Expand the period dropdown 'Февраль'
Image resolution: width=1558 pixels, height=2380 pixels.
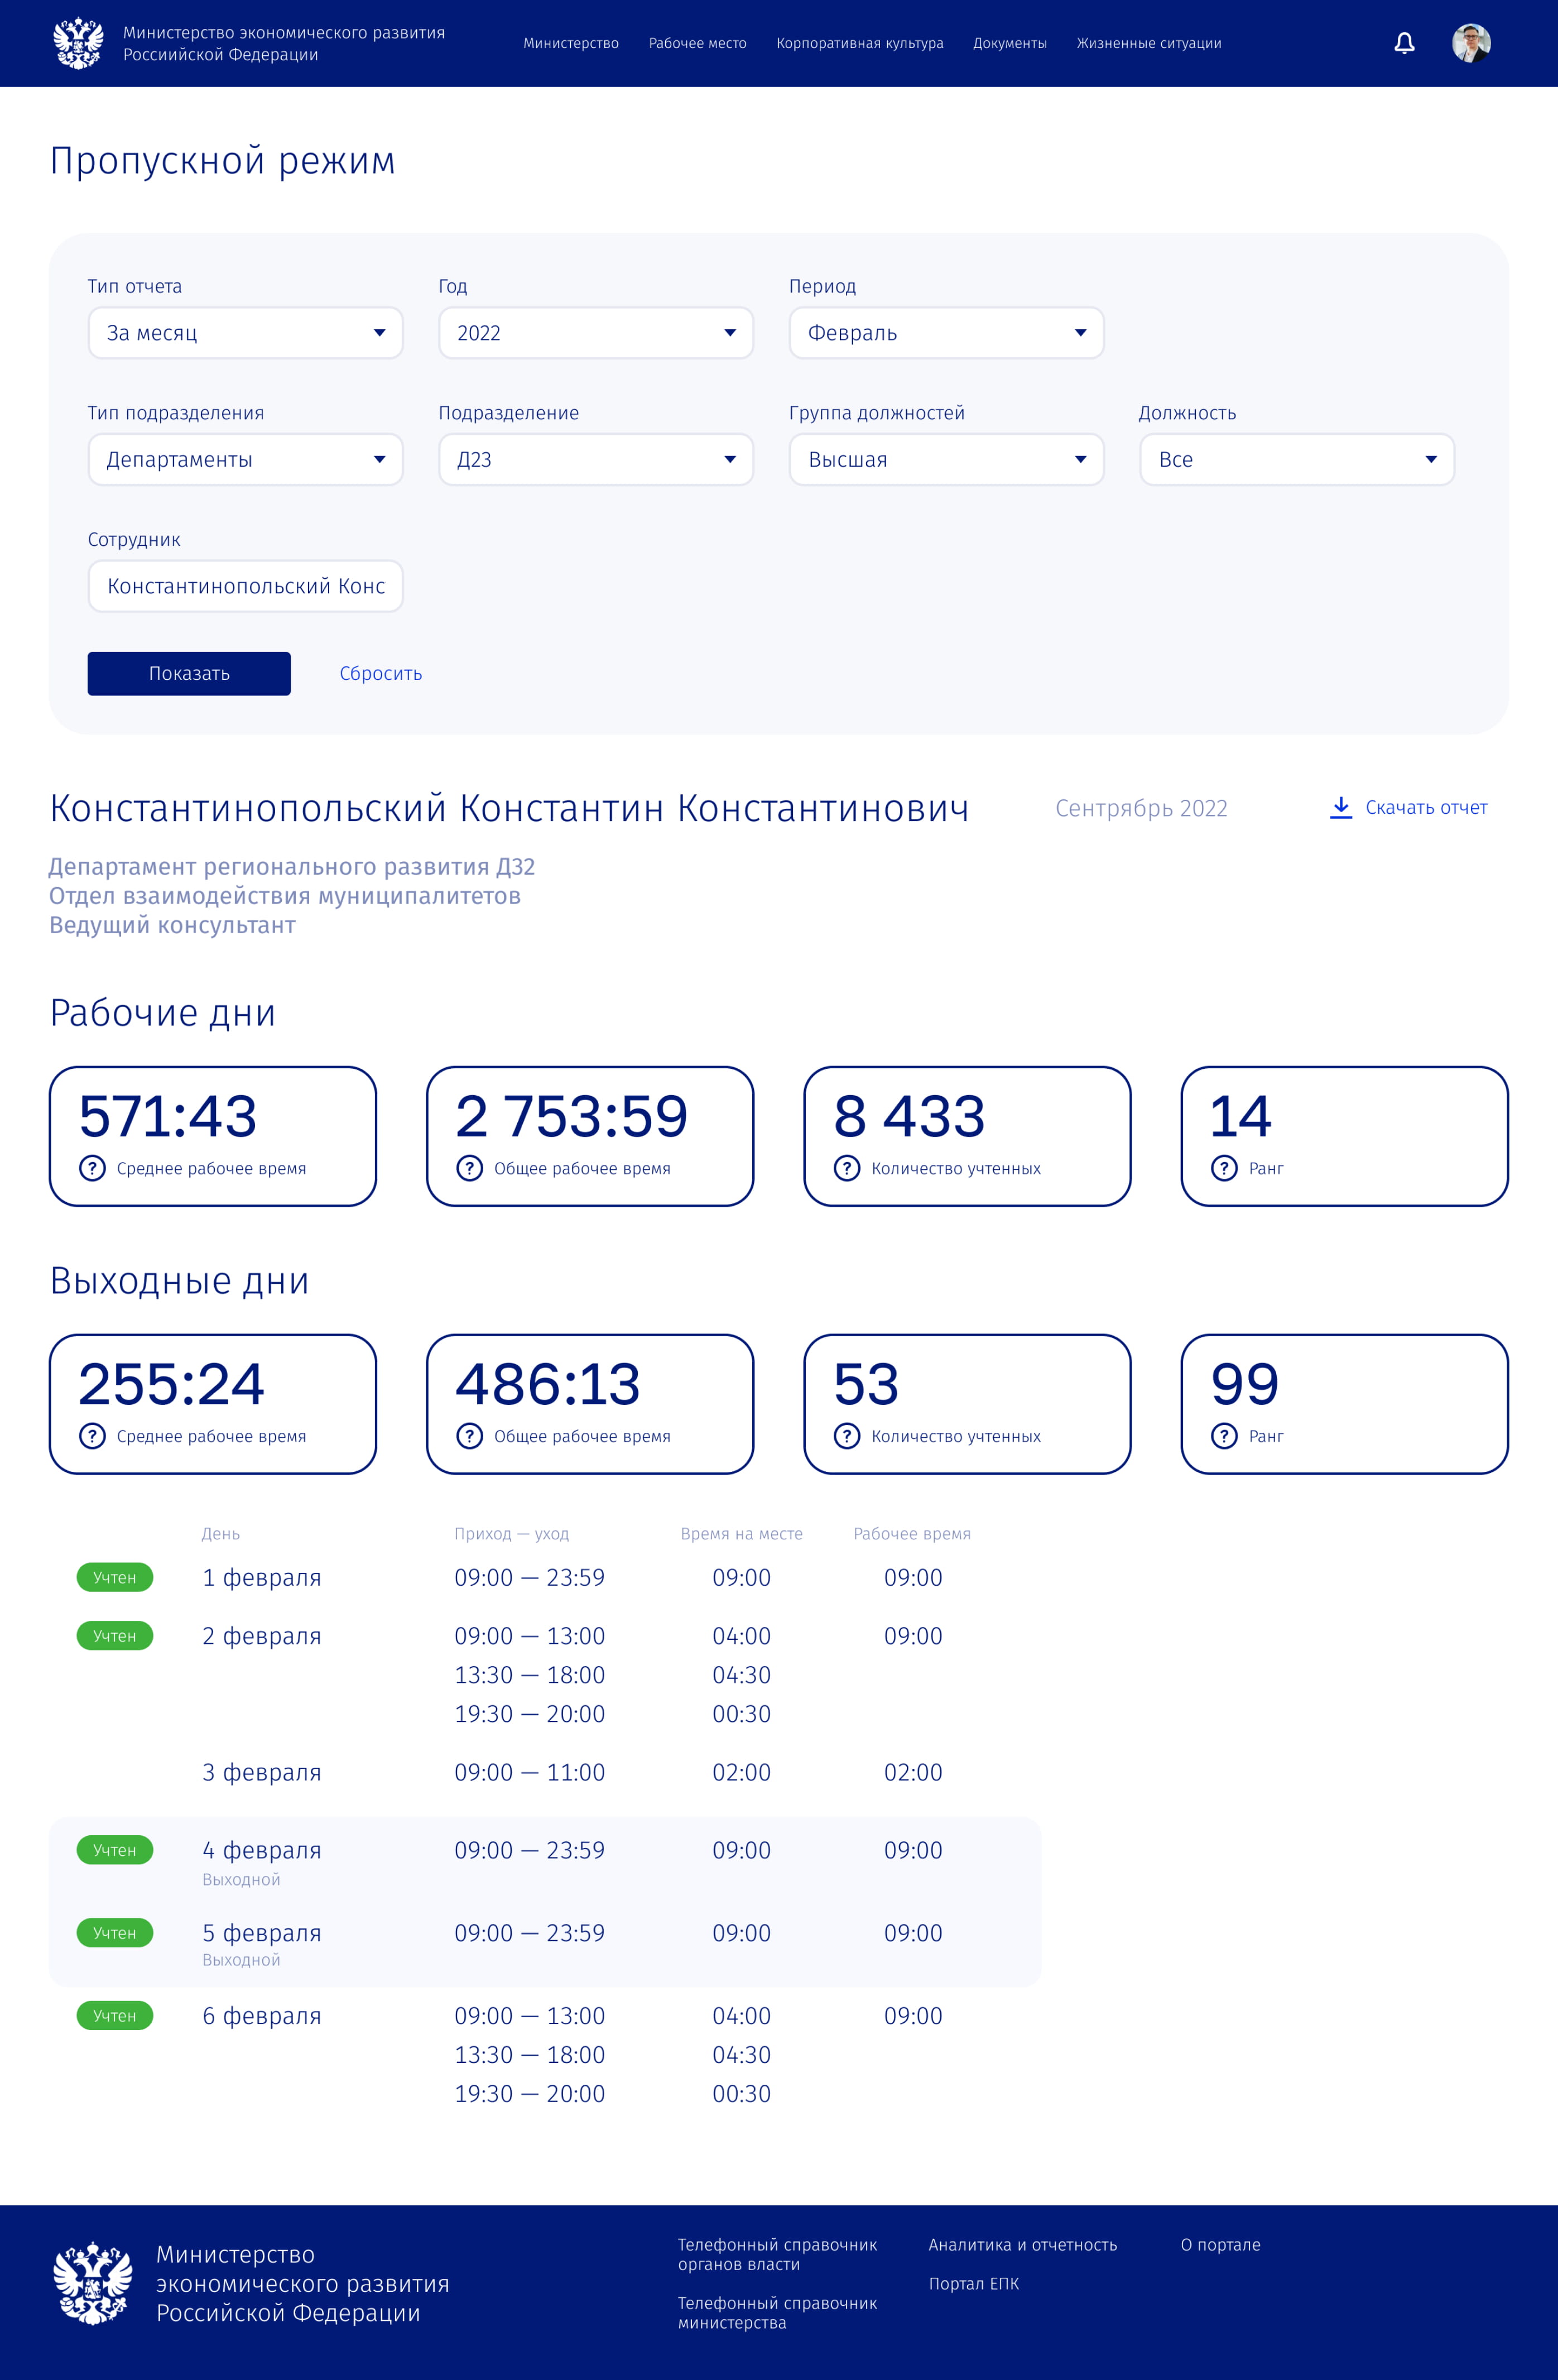pos(945,333)
